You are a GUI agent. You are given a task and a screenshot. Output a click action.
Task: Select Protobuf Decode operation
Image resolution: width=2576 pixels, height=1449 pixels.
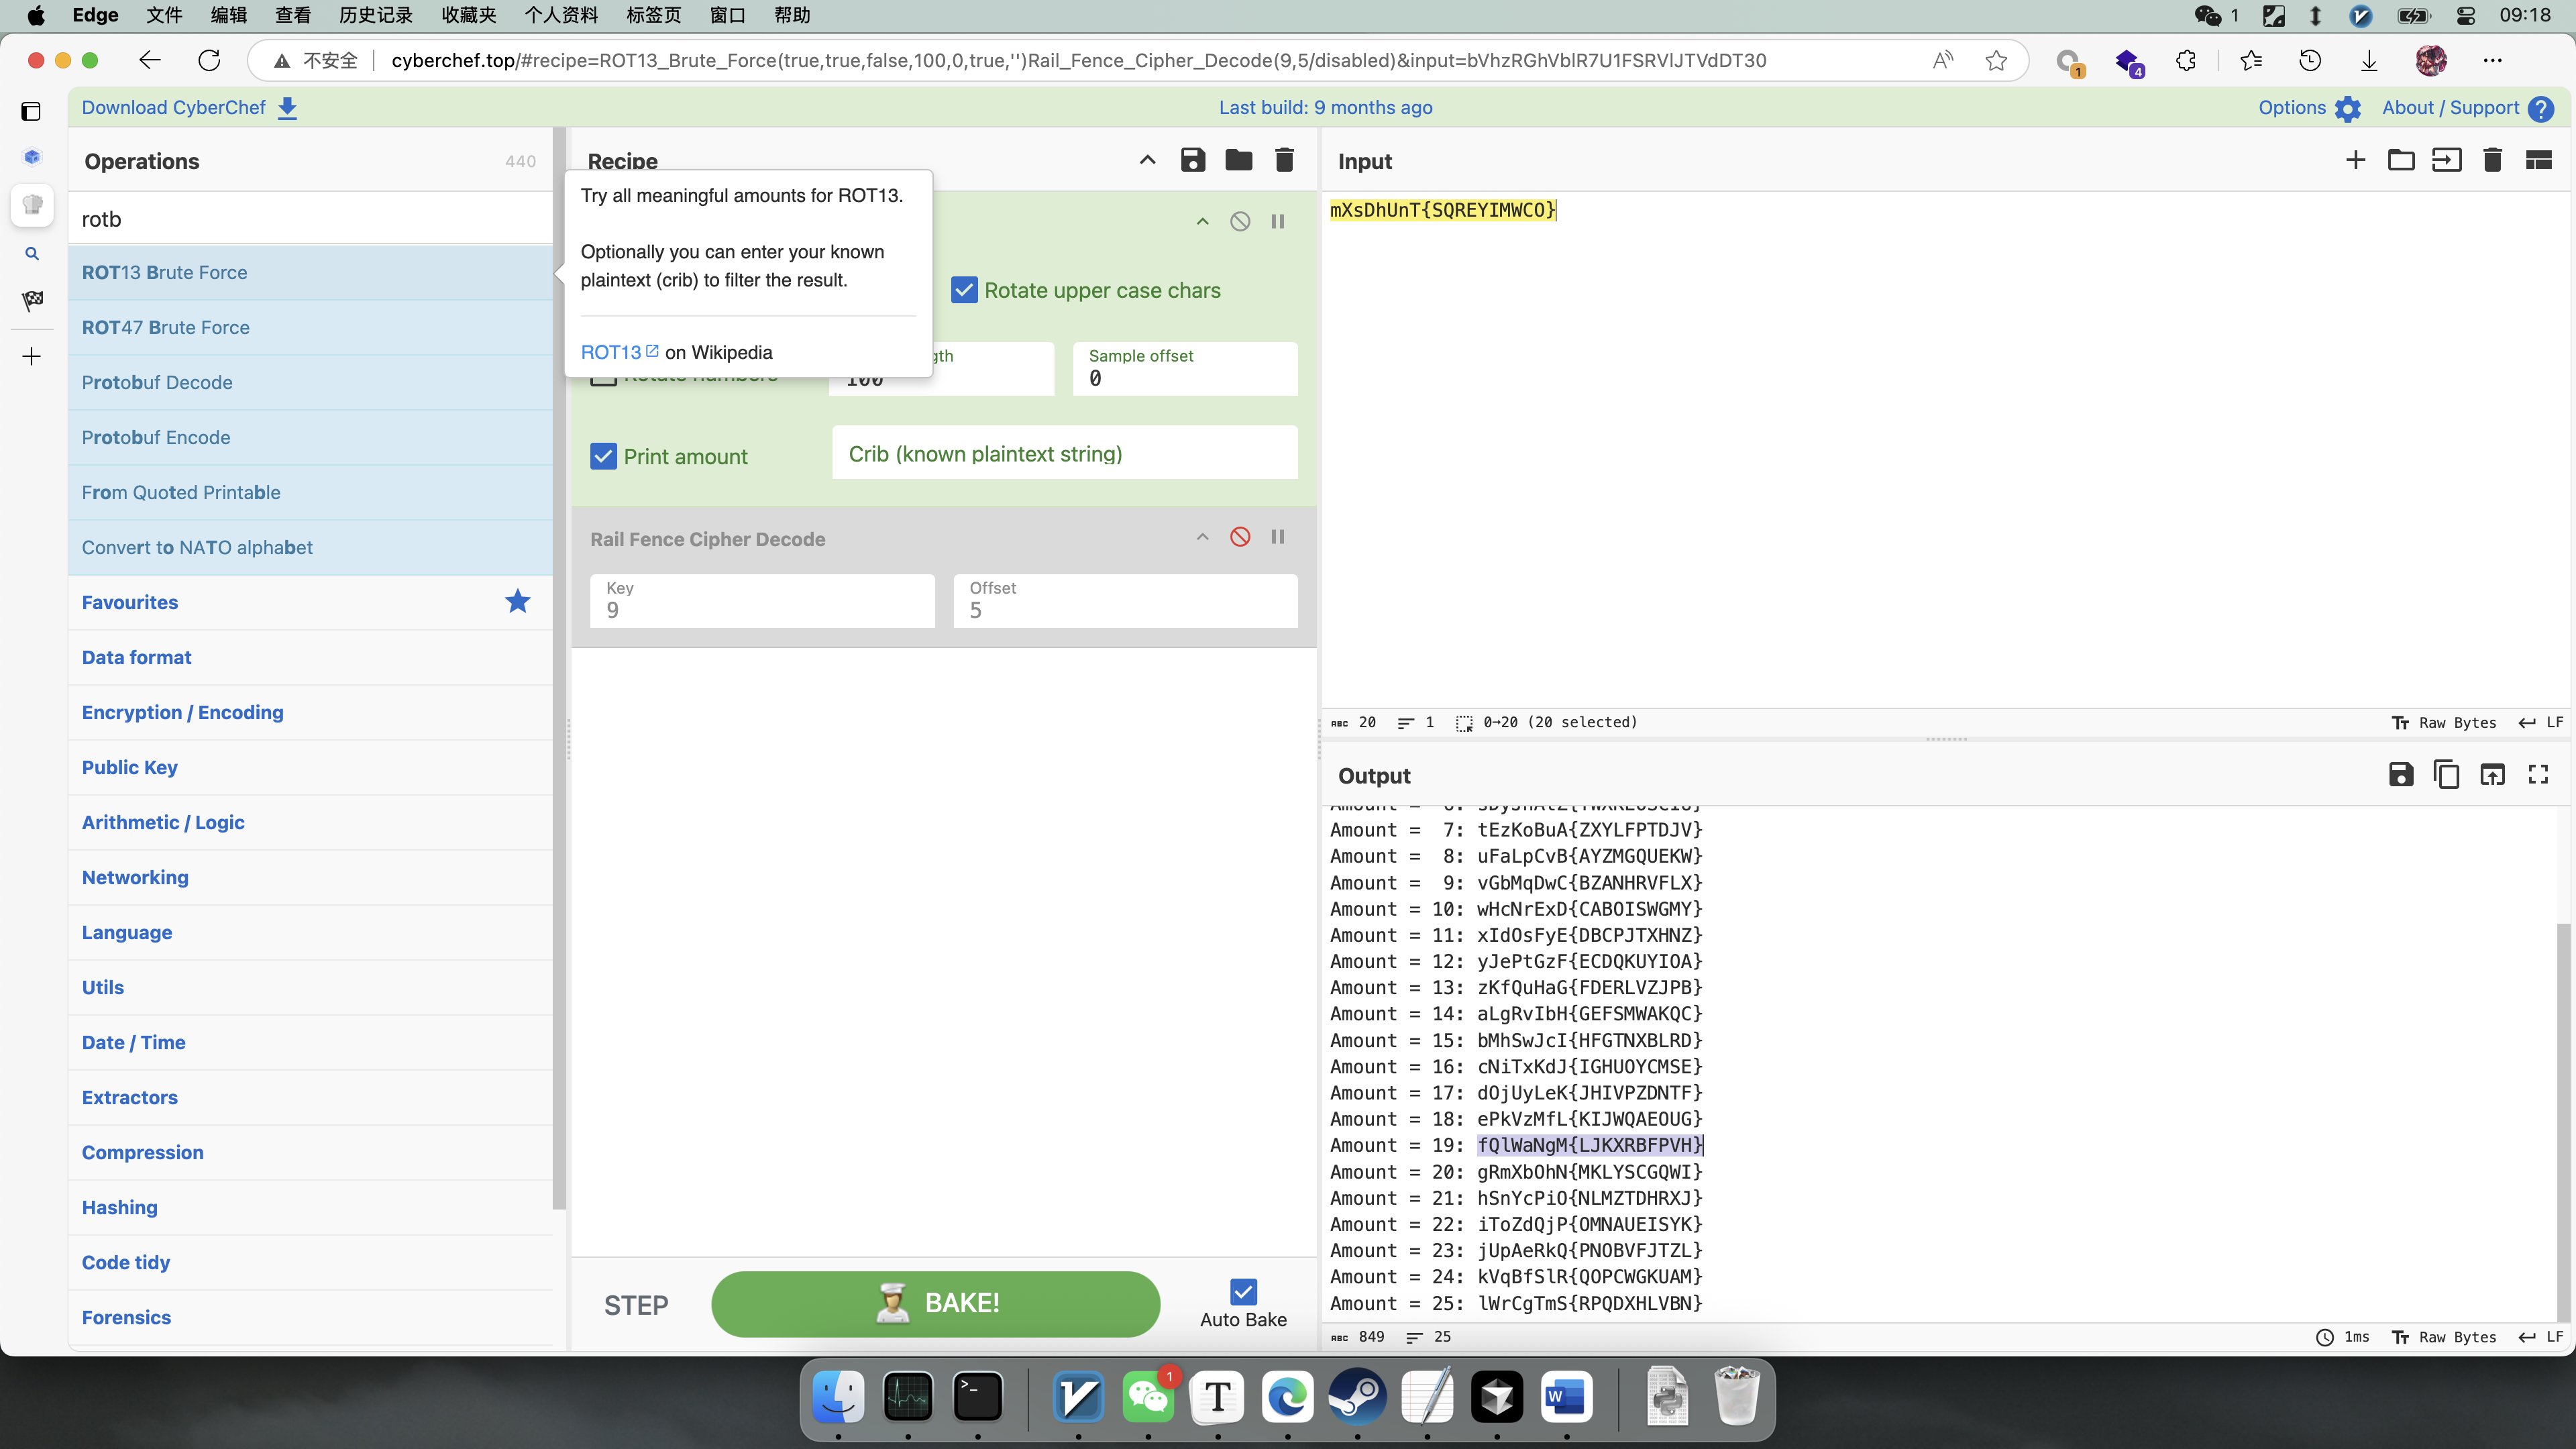(x=310, y=383)
